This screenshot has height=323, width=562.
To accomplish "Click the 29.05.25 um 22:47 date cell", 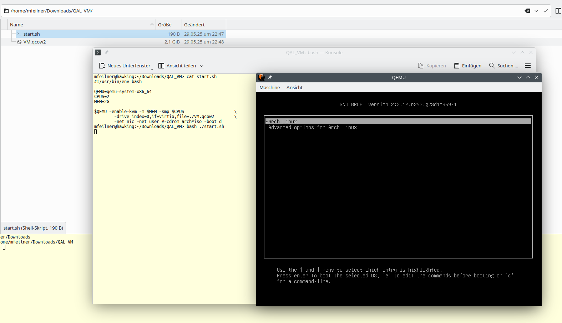I will click(x=204, y=34).
